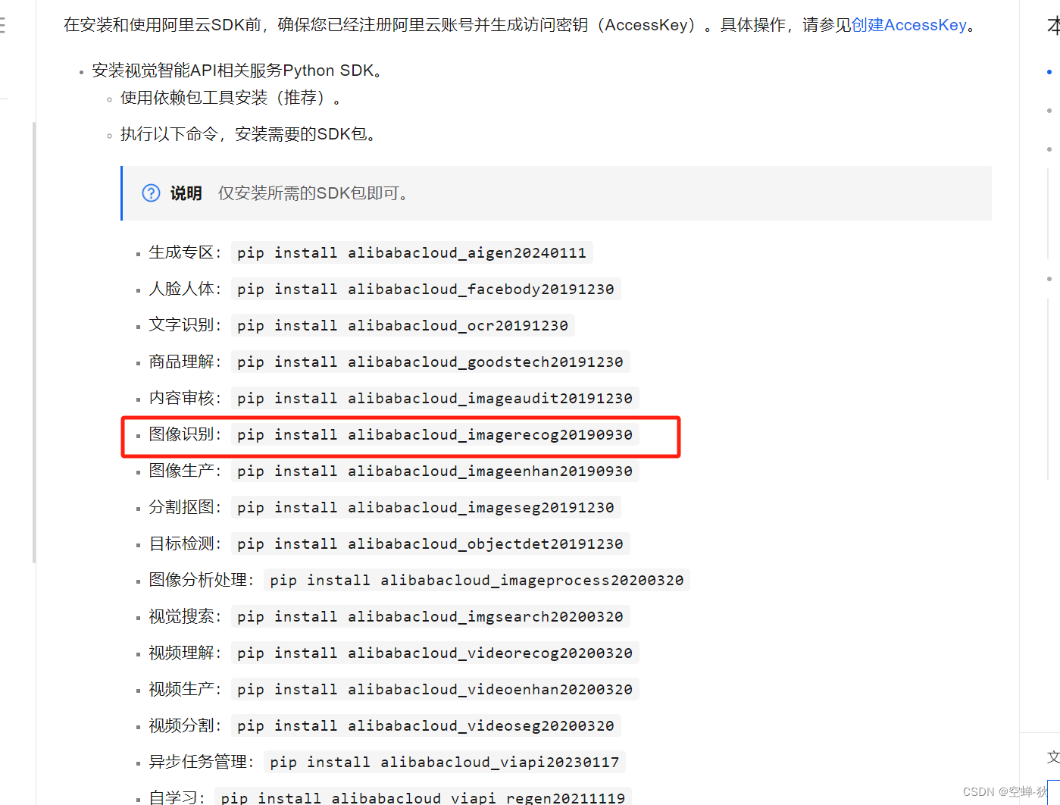Select the pip install alibabacloud_aigen20240111 command

411,252
